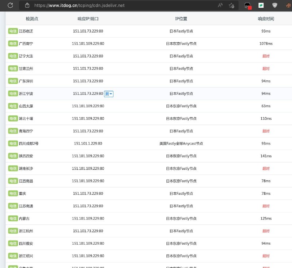Viewport: 292px width, 268px height.
Task: Click the red 超时 in 青海西宁 row
Action: coord(266,131)
